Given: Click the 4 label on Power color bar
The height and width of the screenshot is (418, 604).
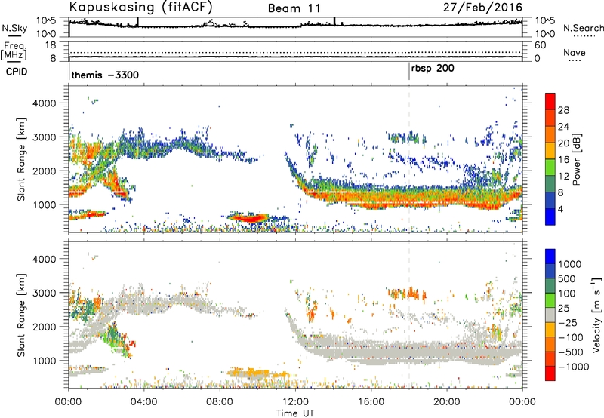Looking at the screenshot, I should point(561,210).
